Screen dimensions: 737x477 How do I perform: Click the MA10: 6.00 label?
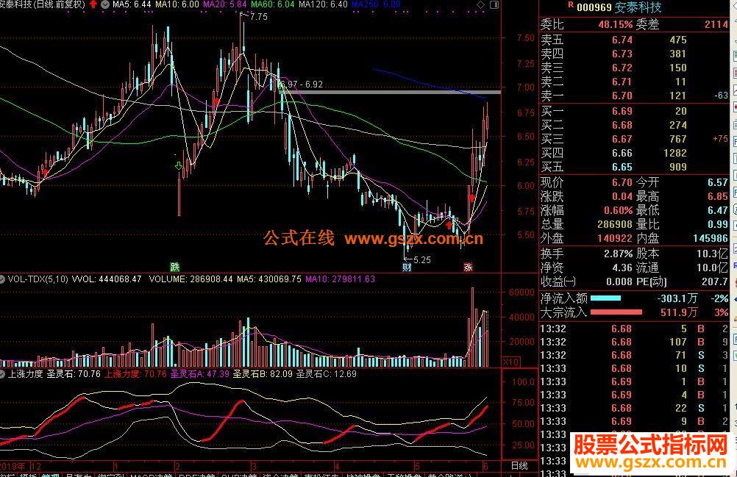(177, 4)
